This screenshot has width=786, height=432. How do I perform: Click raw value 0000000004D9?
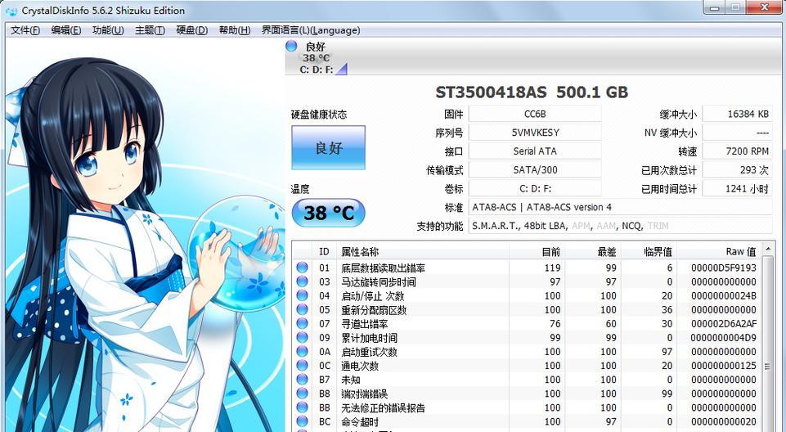click(x=723, y=338)
